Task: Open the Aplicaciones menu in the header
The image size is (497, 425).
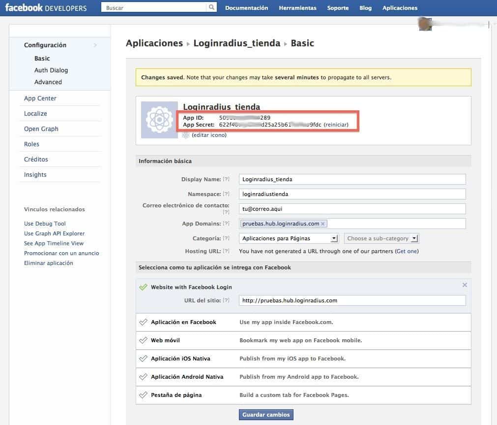Action: coord(400,8)
